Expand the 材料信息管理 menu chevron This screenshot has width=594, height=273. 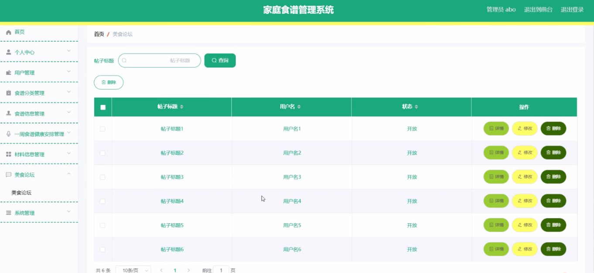[x=69, y=153]
